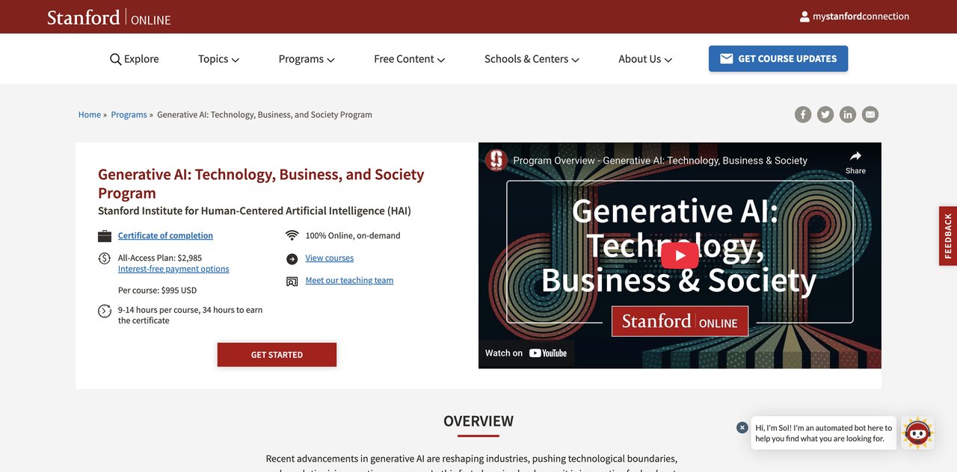This screenshot has width=957, height=472.
Task: Open the Sol chatbot avatar
Action: click(917, 433)
